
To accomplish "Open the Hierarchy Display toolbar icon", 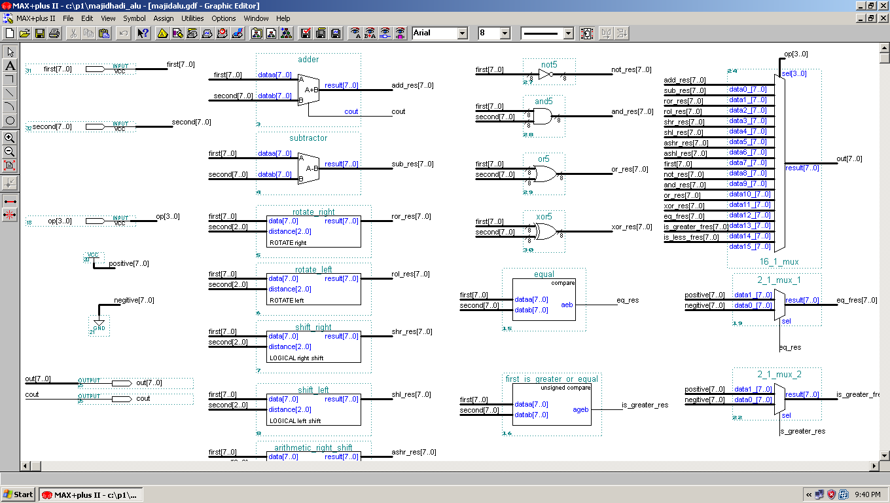I will [x=286, y=33].
